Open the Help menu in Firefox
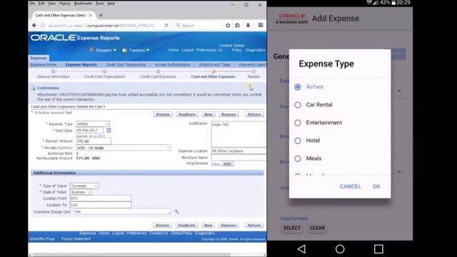 (x=111, y=4)
